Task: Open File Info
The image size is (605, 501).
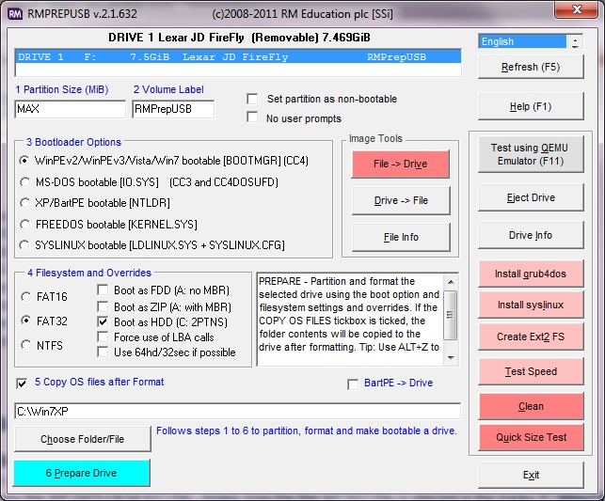Action: click(401, 238)
